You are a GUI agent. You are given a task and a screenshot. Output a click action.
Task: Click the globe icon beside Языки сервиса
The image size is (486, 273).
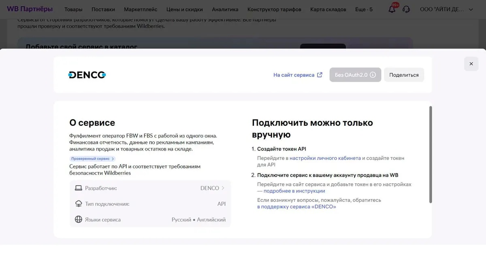point(79,220)
